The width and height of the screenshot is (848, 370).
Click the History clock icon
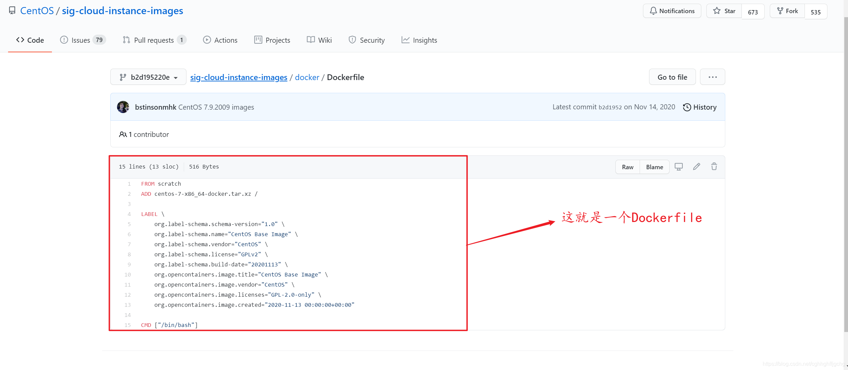pos(687,107)
